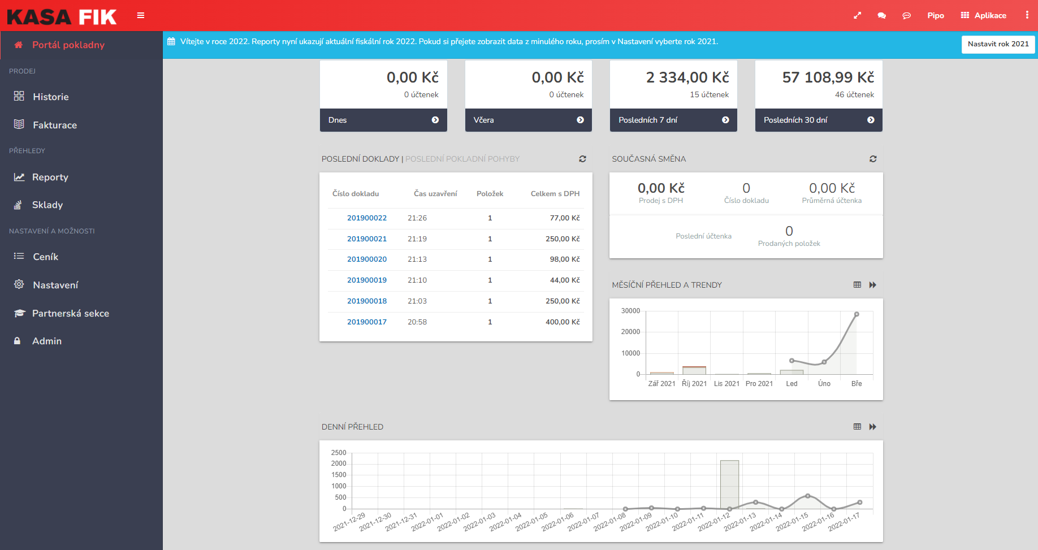Open document 201900022 link

point(366,218)
